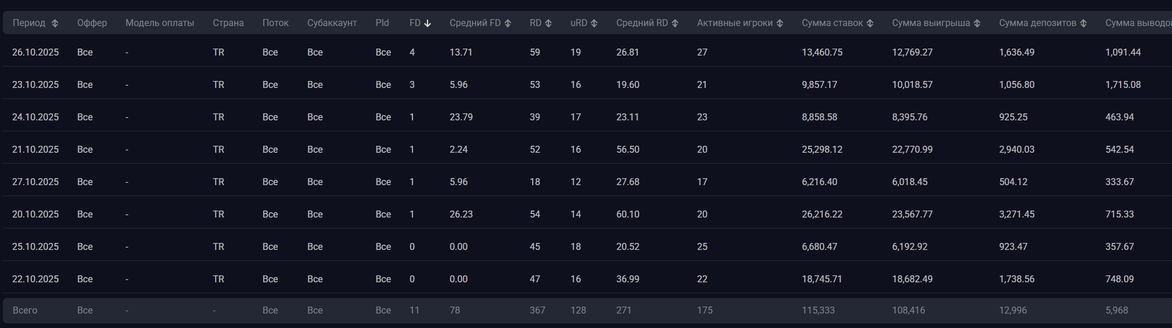Click sort icon next to Период header
The image size is (1172, 328).
[x=55, y=23]
